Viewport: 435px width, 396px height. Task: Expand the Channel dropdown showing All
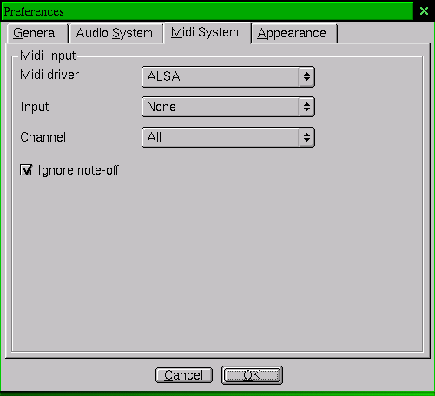pos(228,137)
